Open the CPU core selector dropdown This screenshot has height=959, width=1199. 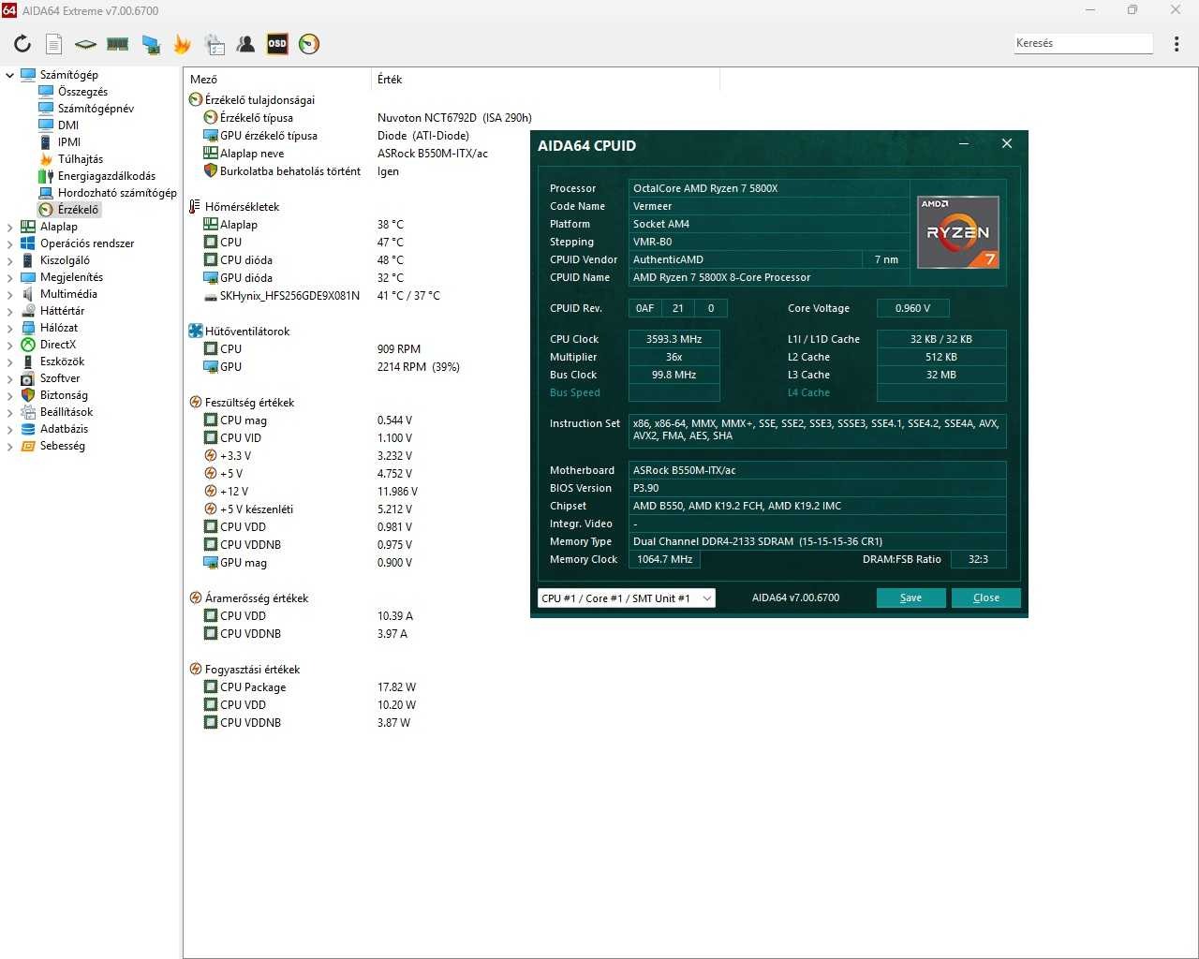click(x=627, y=598)
